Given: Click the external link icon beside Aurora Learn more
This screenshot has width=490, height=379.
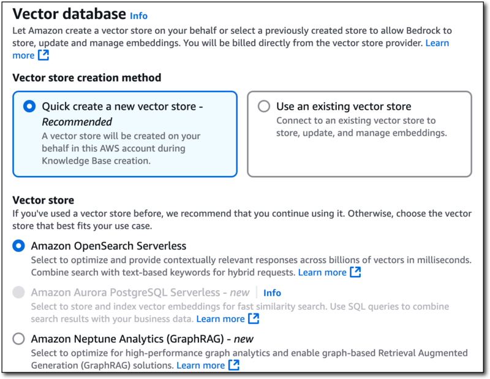Looking at the screenshot, I should click(x=253, y=319).
